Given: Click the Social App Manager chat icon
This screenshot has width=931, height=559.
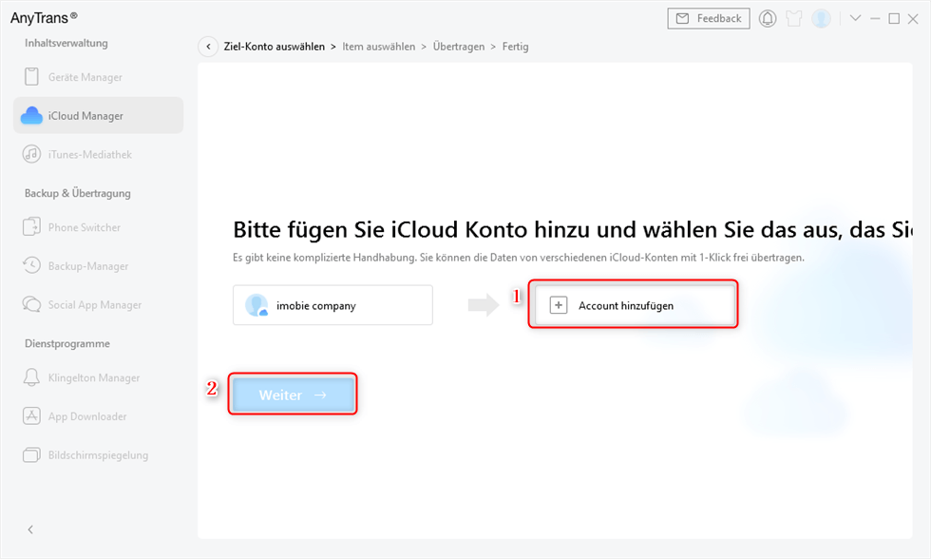Looking at the screenshot, I should (x=31, y=304).
